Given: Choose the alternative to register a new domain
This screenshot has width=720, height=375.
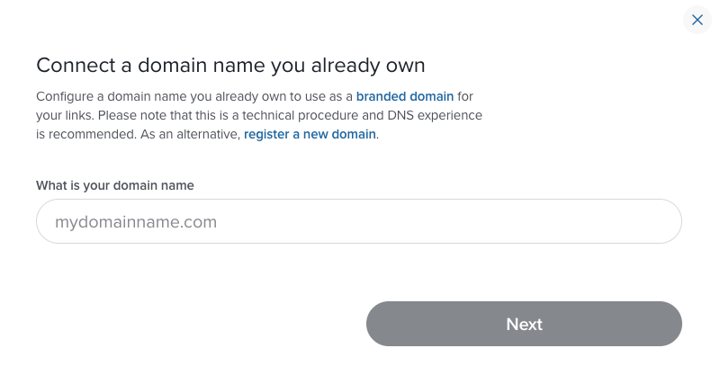Looking at the screenshot, I should pos(310,134).
